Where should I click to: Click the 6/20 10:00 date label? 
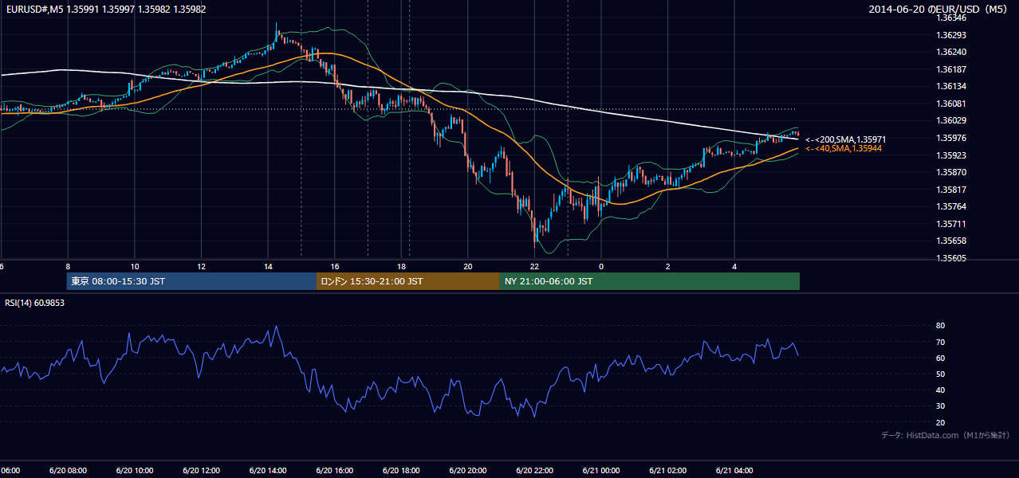pyautogui.click(x=135, y=470)
